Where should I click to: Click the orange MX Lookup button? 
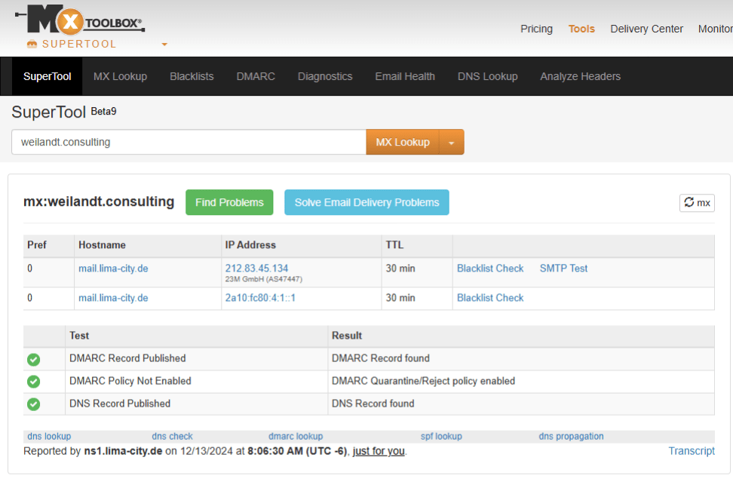pos(403,142)
